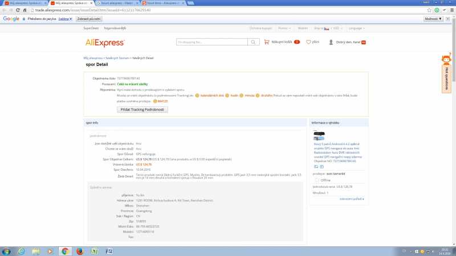Open the Hot questions robot widget
Image resolution: width=456 pixels, height=256 pixels.
pos(447,73)
